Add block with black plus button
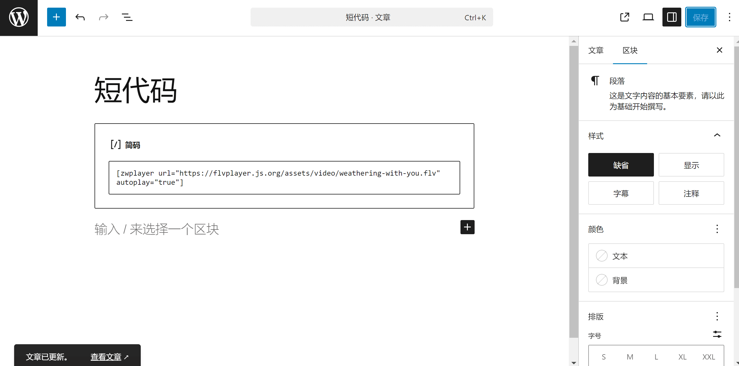The image size is (739, 366). 467,227
